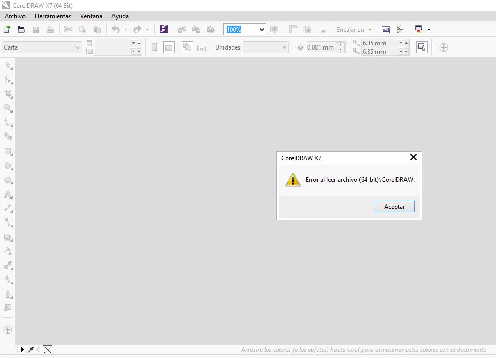This screenshot has width=496, height=358.
Task: Switch to Portrait page orientation
Action: 154,47
